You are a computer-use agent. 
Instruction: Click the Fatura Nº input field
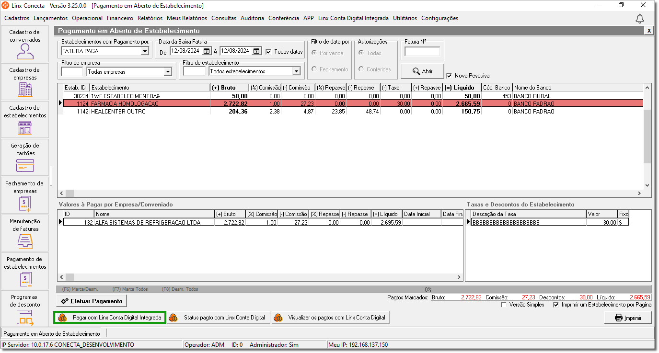[x=422, y=52]
